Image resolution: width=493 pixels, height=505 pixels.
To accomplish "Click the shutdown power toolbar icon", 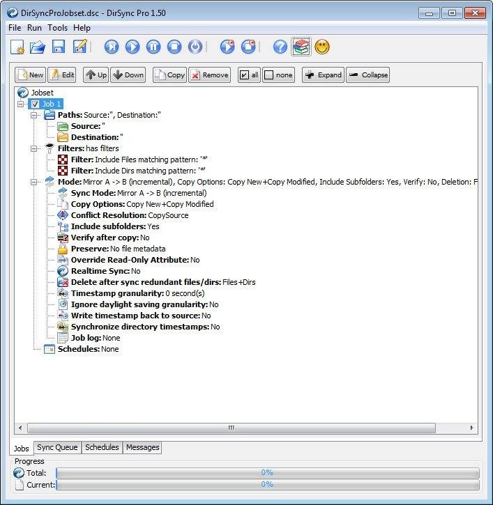I will [x=195, y=47].
